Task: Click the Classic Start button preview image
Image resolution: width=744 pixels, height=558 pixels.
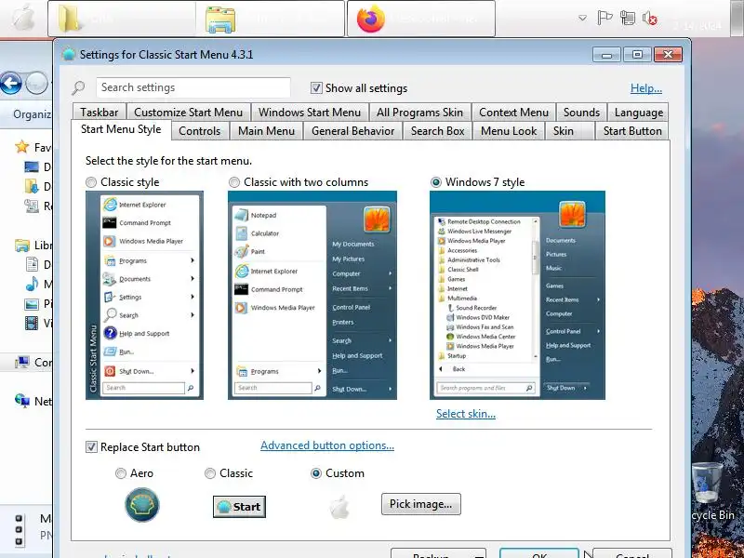Action: (239, 507)
